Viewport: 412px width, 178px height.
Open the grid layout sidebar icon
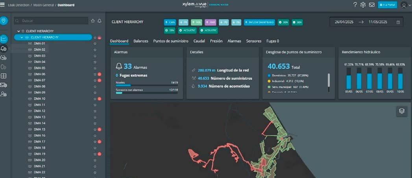(4, 76)
